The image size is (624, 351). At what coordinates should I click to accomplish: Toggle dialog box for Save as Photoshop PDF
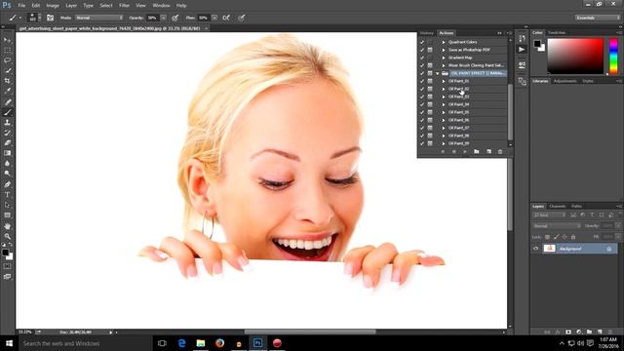[x=430, y=50]
